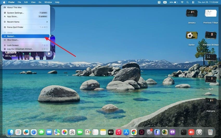This screenshot has width=221, height=138.
Task: Select Shut Down… menu item
Action: [x=25, y=40]
